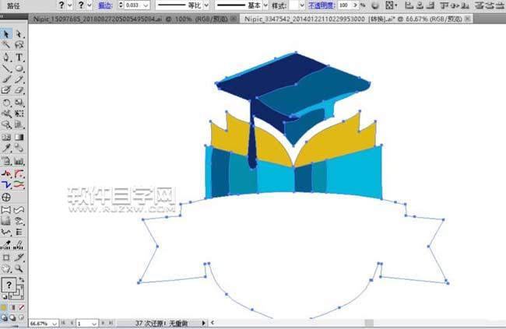This screenshot has height=329, width=506.
Task: Select the Direct Selection (white arrow) tool
Action: (19, 34)
